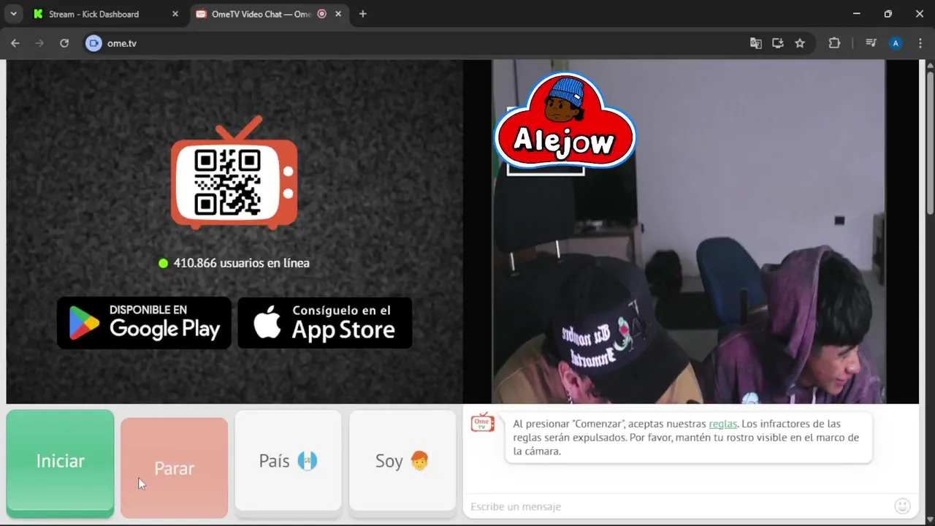Click the Alejow cloud logo overlay
The image size is (935, 526).
pyautogui.click(x=565, y=121)
